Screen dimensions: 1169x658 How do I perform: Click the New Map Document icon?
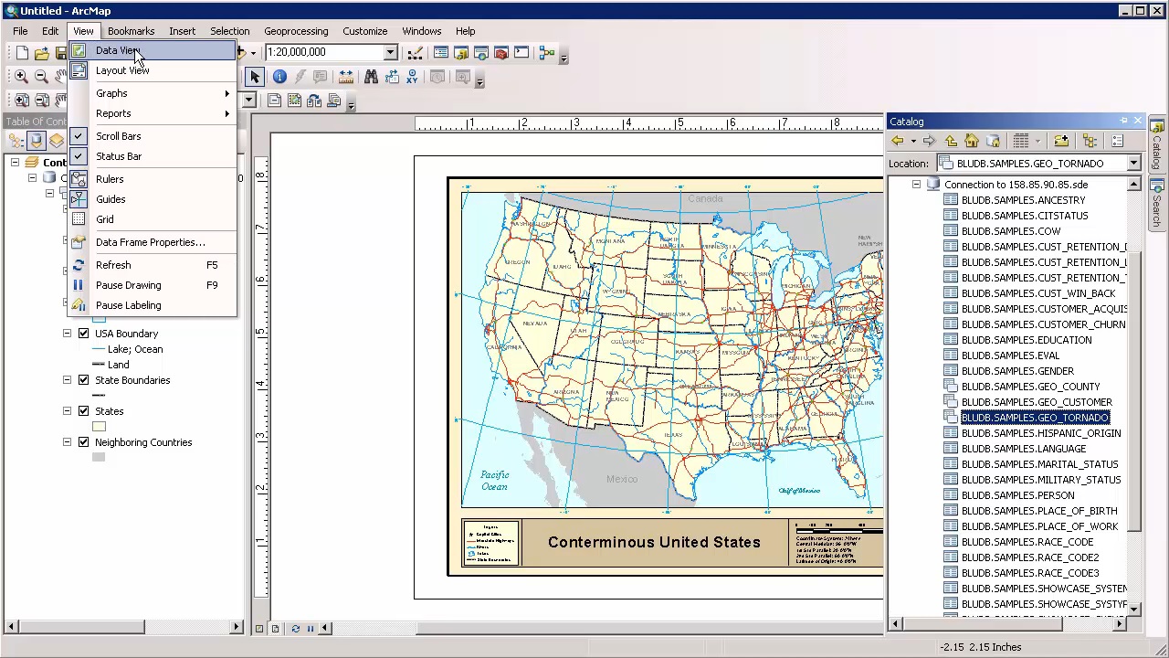[x=22, y=53]
